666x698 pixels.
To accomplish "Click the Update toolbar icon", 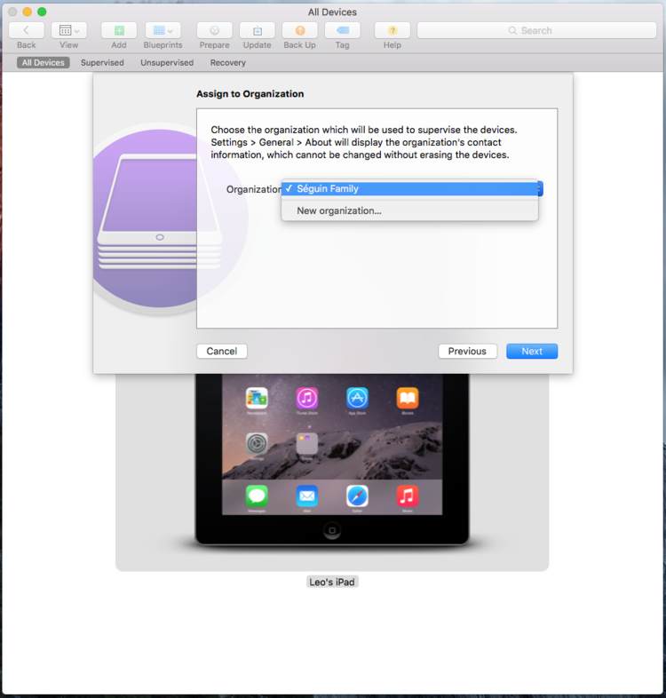I will pyautogui.click(x=258, y=31).
